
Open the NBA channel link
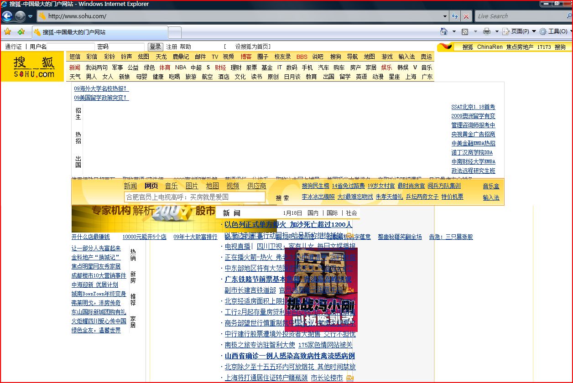(x=181, y=67)
